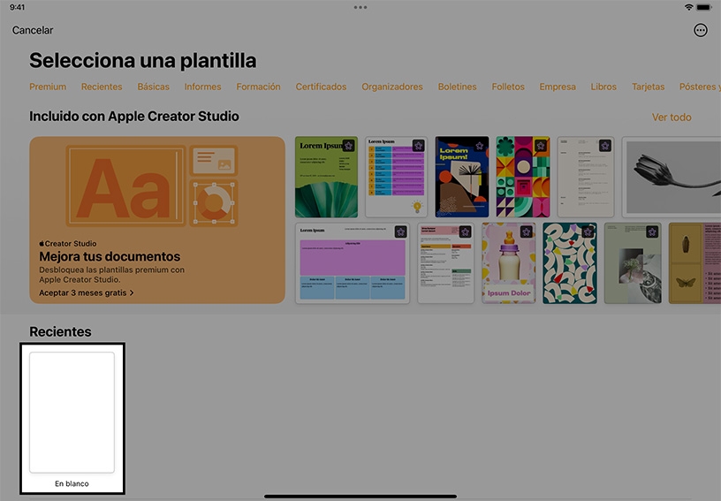Open the Informes template category
This screenshot has width=721, height=501.
coord(203,87)
